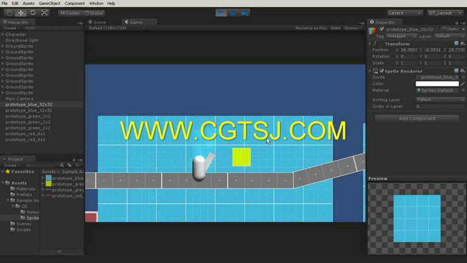Click the Position Y field

tap(432, 50)
